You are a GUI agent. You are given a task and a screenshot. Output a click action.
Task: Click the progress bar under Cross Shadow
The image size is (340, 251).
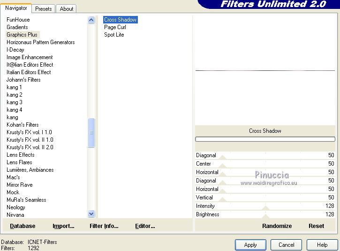265,139
